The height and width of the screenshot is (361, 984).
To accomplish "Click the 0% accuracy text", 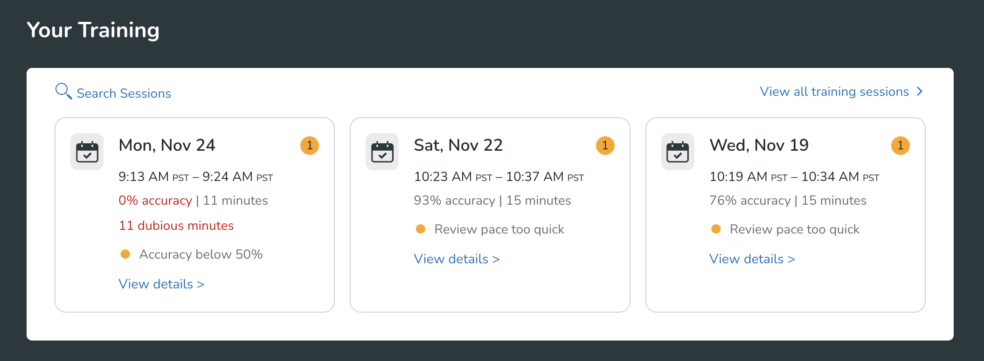I will pyautogui.click(x=155, y=201).
